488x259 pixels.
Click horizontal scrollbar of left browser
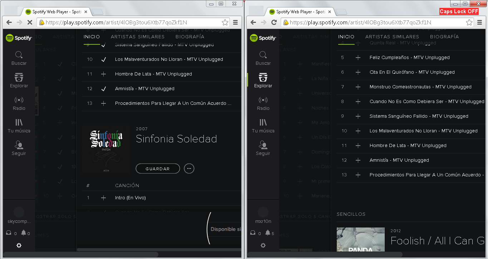tap(81, 254)
